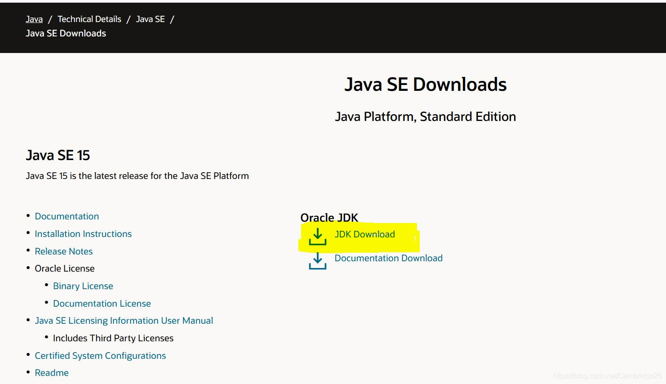This screenshot has width=666, height=384.
Task: Click the Documentation Download arrow icon
Action: point(318,261)
